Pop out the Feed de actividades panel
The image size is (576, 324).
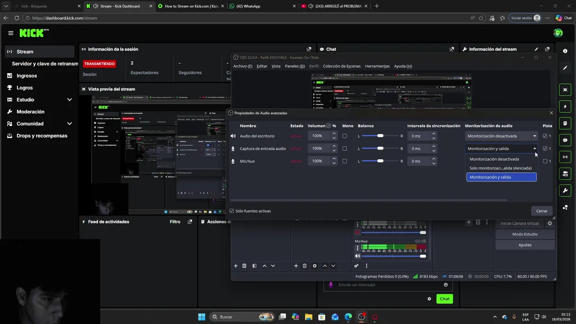(x=189, y=221)
